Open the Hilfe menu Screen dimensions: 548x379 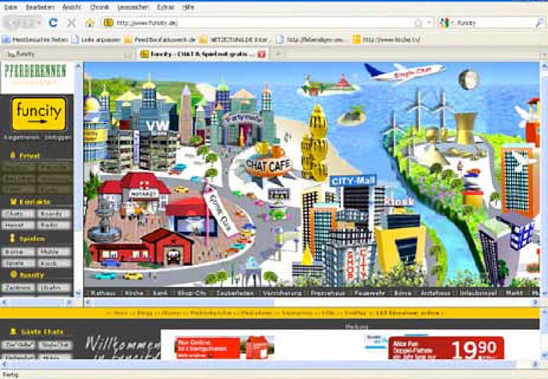[188, 7]
